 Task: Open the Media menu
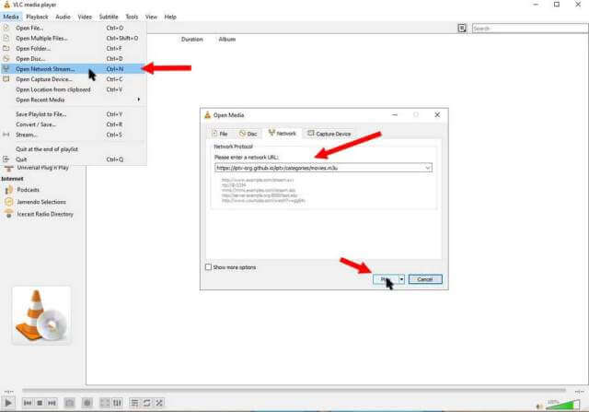[x=10, y=17]
